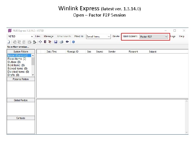
Task: Select Drafts (0) folder
Action: tap(13, 75)
